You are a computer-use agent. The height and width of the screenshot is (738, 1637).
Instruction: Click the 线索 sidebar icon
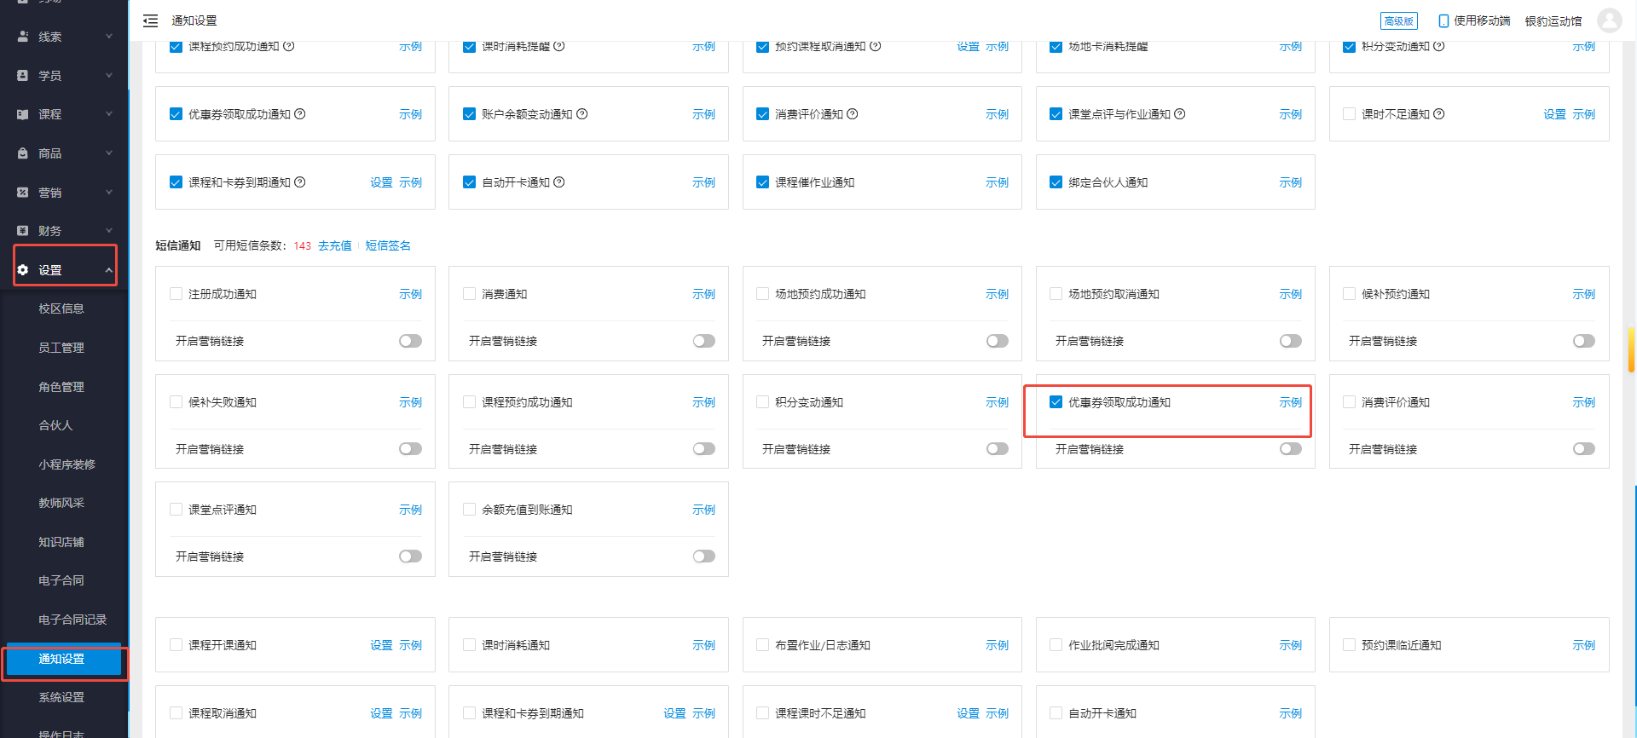coord(23,37)
